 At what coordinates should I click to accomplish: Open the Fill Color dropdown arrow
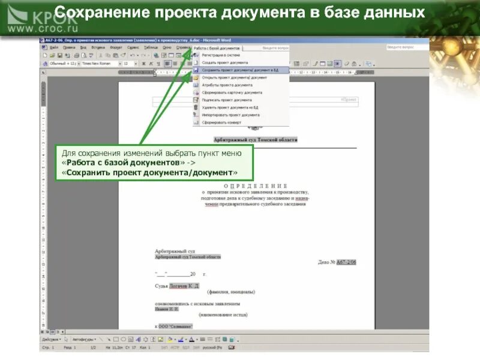click(175, 339)
